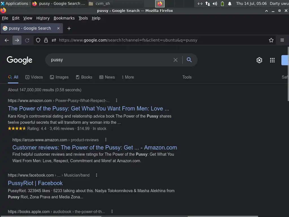The height and width of the screenshot is (217, 289).
Task: Switch to Videos results tab
Action: [x=34, y=77]
